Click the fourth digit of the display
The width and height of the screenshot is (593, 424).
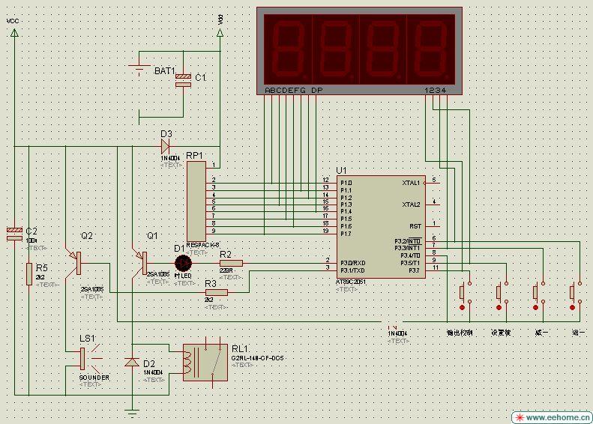[x=431, y=49]
